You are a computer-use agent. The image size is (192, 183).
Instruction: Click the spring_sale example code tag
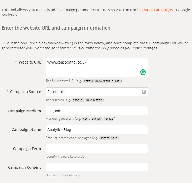(109, 138)
